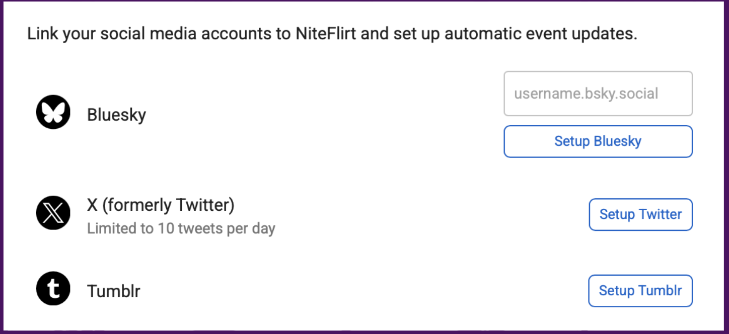Click the "Limited to 10 tweets per day" note

tap(181, 228)
